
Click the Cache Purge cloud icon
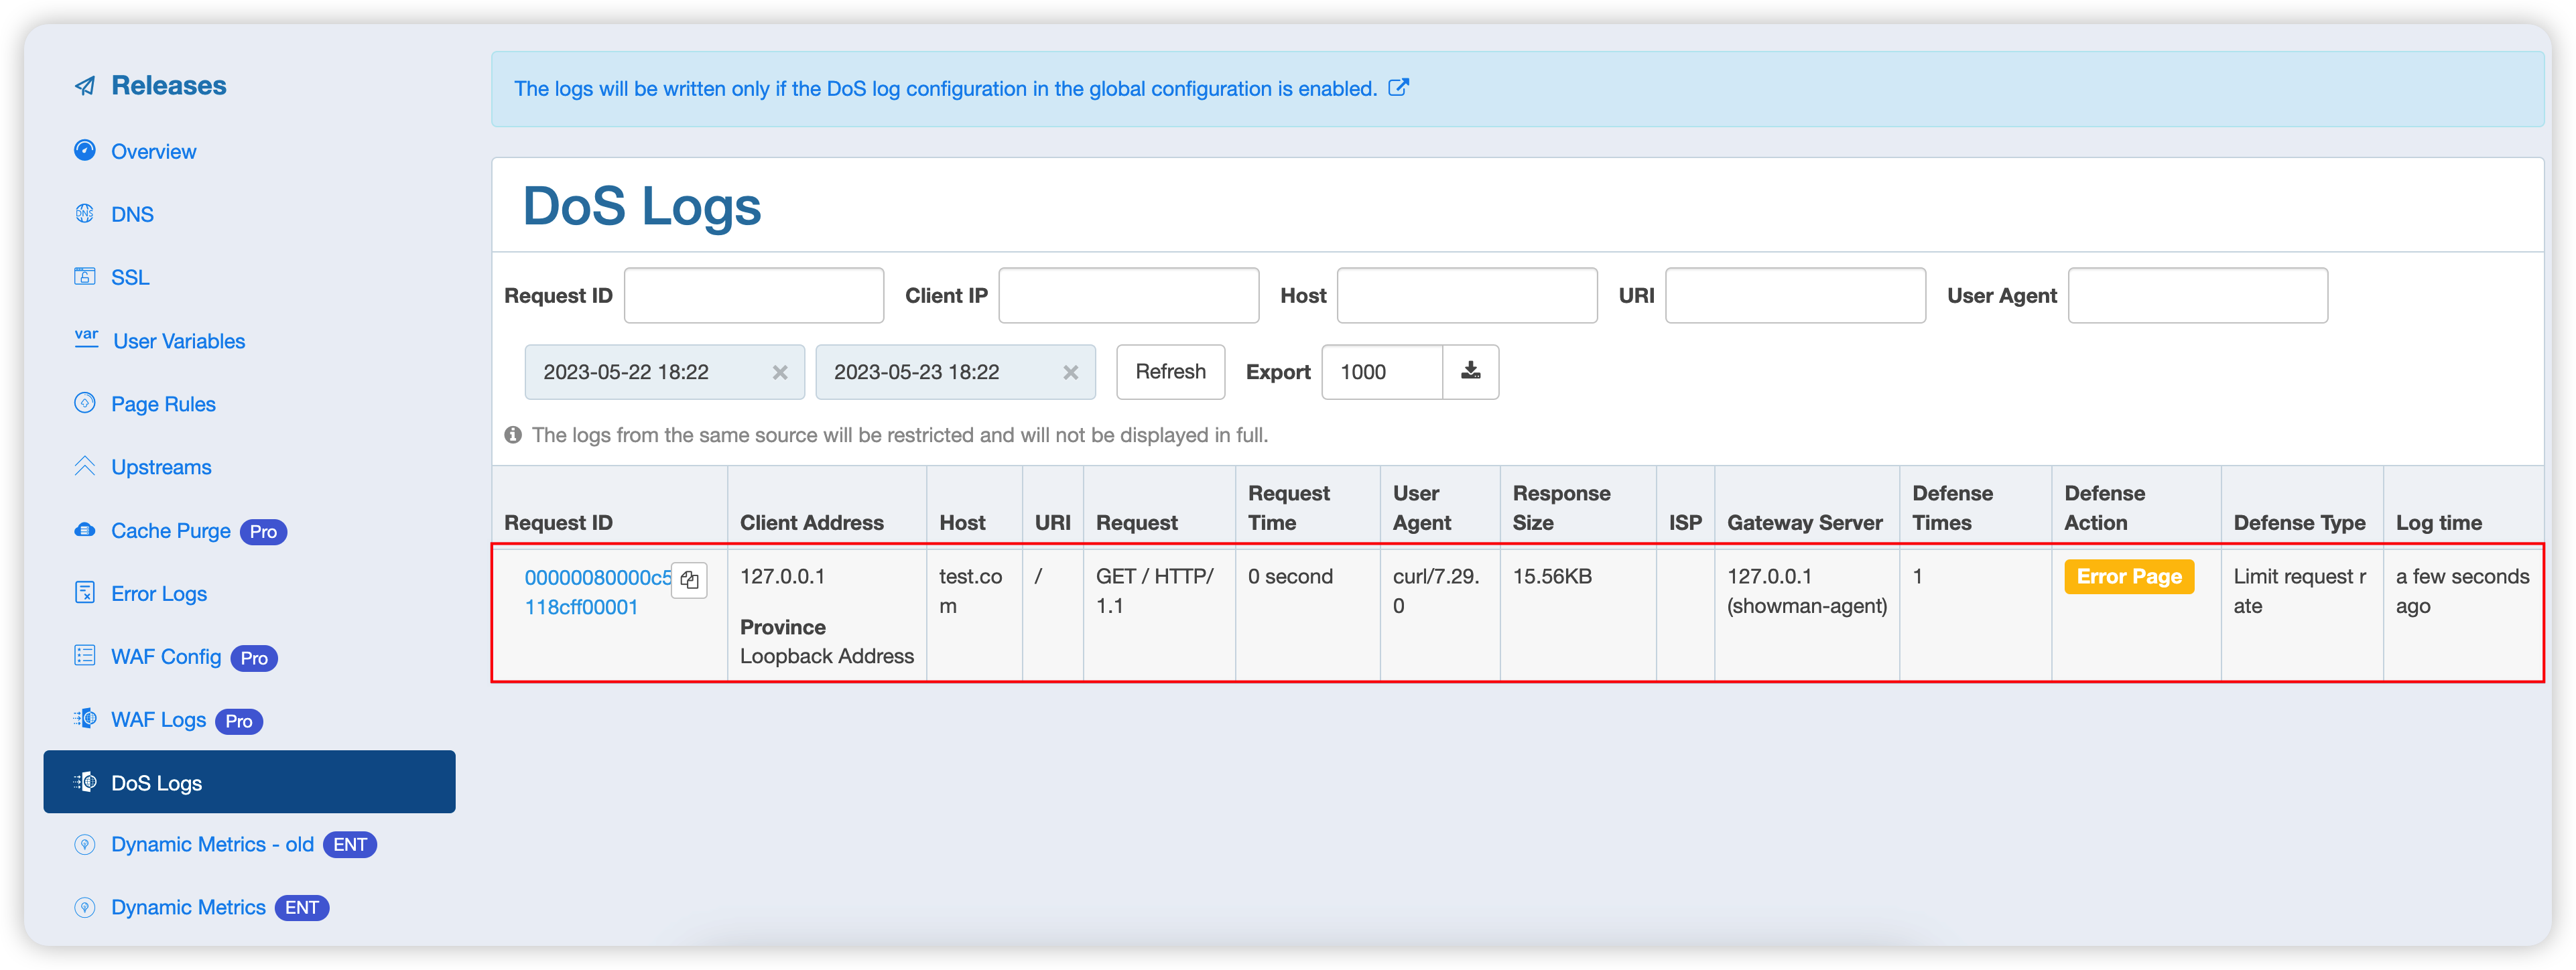tap(85, 530)
